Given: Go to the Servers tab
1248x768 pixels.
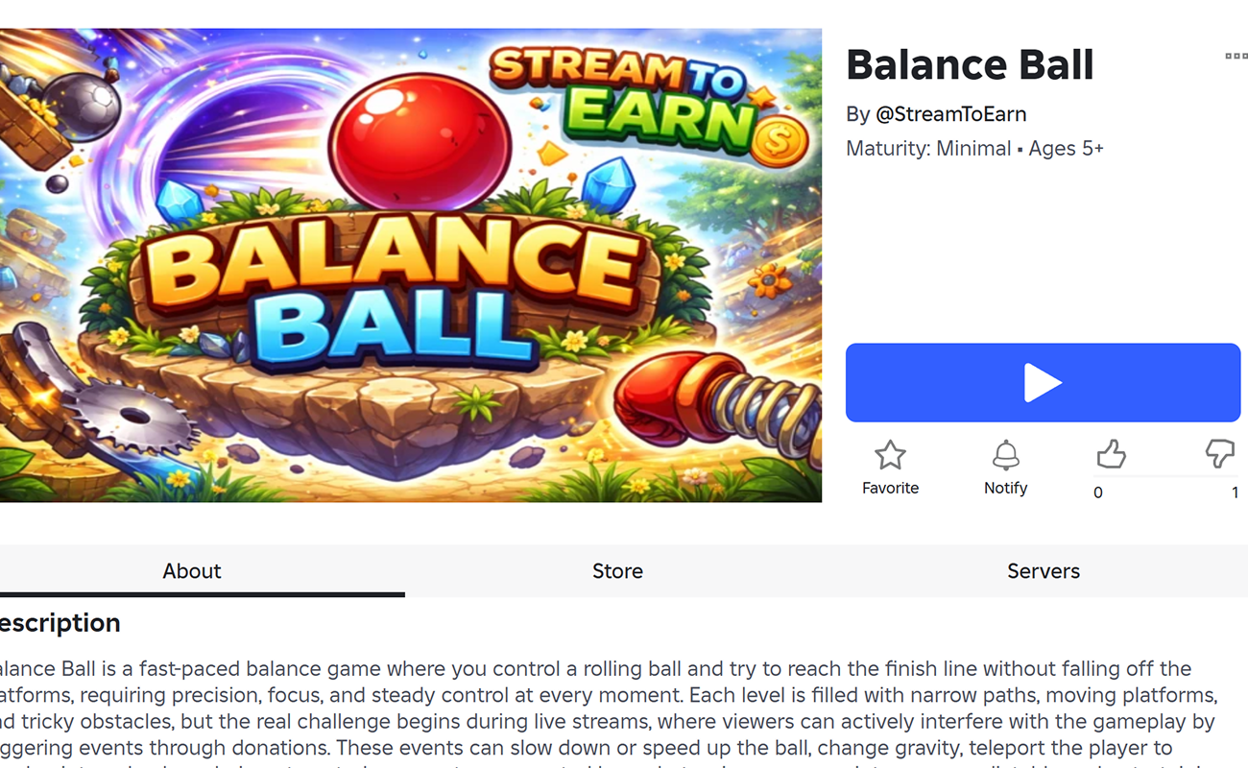Looking at the screenshot, I should pos(1043,571).
